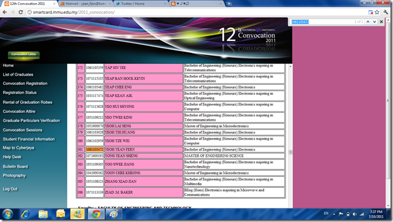The image size is (393, 222).
Task: Click the Convocation Letter button
Action: pyautogui.click(x=24, y=55)
